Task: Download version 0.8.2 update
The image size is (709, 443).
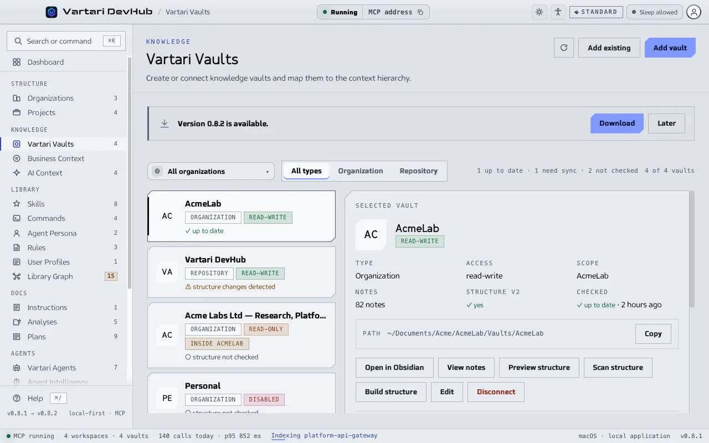Action: (617, 123)
